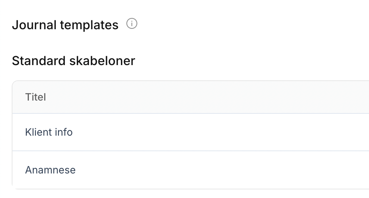Image resolution: width=369 pixels, height=198 pixels.
Task: Open the Klient info template
Action: [49, 132]
